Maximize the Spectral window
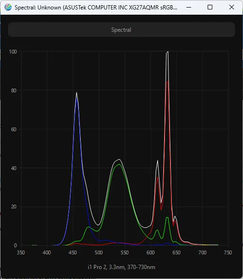 210,7
